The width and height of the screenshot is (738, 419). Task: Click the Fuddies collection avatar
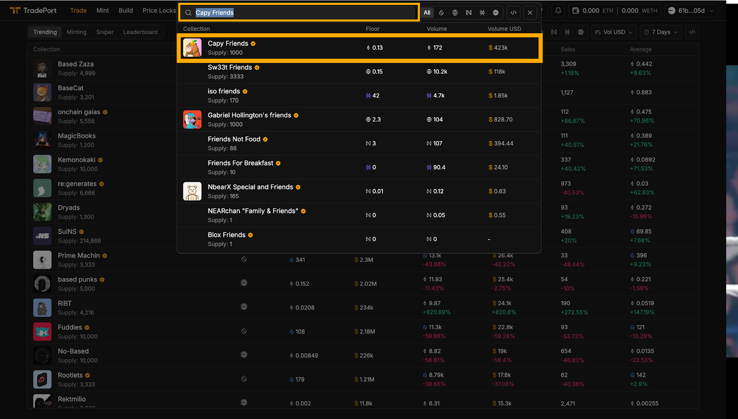coord(42,331)
